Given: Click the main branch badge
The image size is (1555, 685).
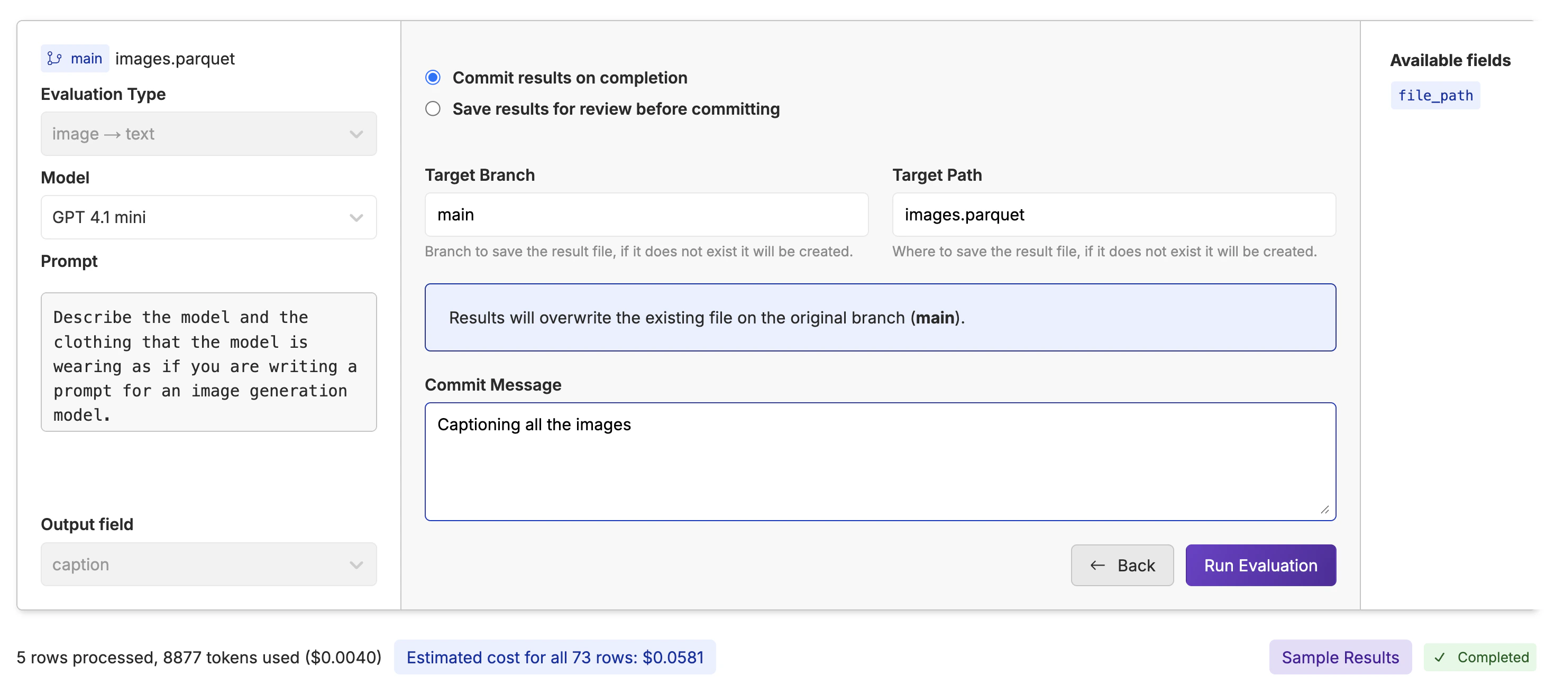Looking at the screenshot, I should click(75, 59).
